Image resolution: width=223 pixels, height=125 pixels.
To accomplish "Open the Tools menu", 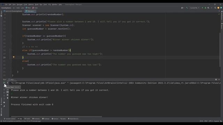I will (45, 5).
